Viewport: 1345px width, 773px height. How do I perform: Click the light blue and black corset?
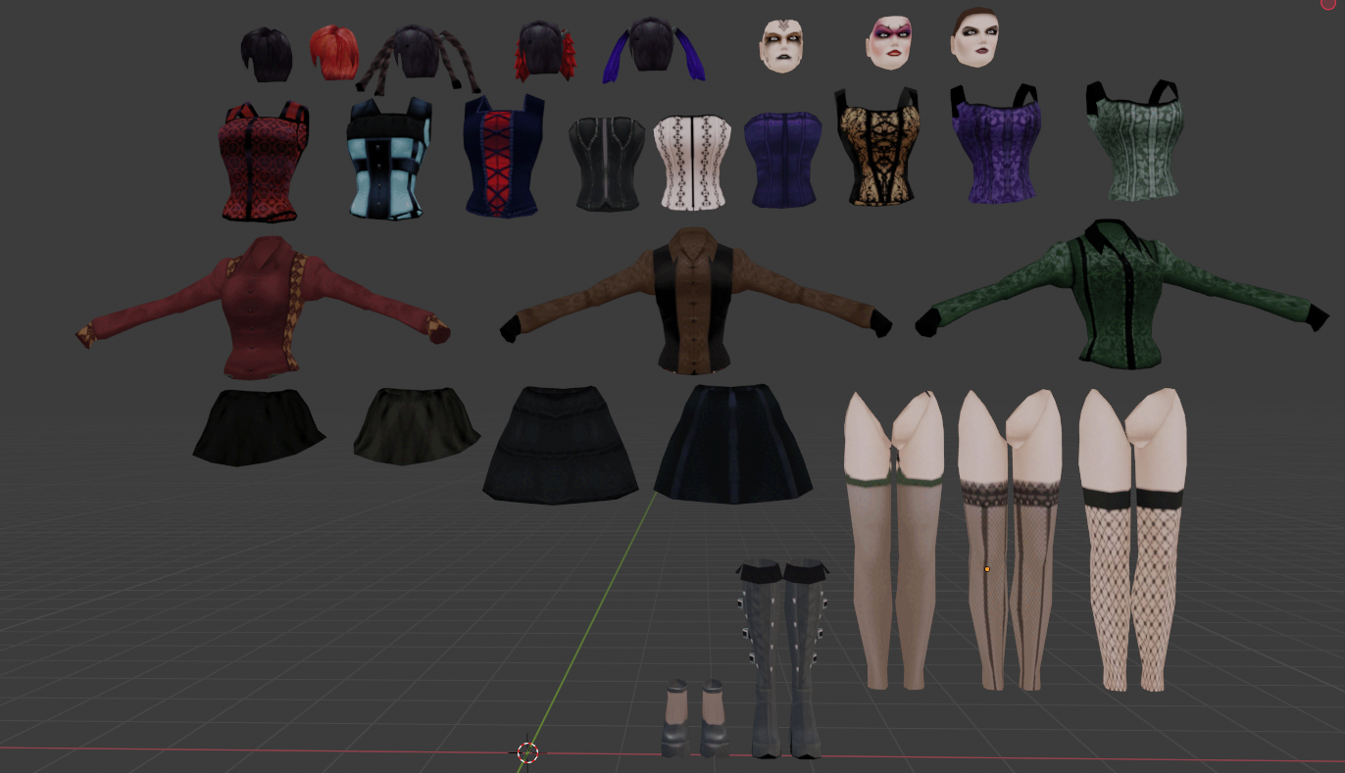(389, 159)
